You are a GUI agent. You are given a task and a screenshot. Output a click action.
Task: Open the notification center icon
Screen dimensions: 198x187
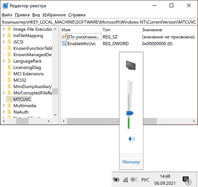pos(187,180)
